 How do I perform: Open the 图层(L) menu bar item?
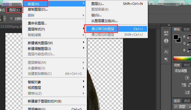pos(15,10)
